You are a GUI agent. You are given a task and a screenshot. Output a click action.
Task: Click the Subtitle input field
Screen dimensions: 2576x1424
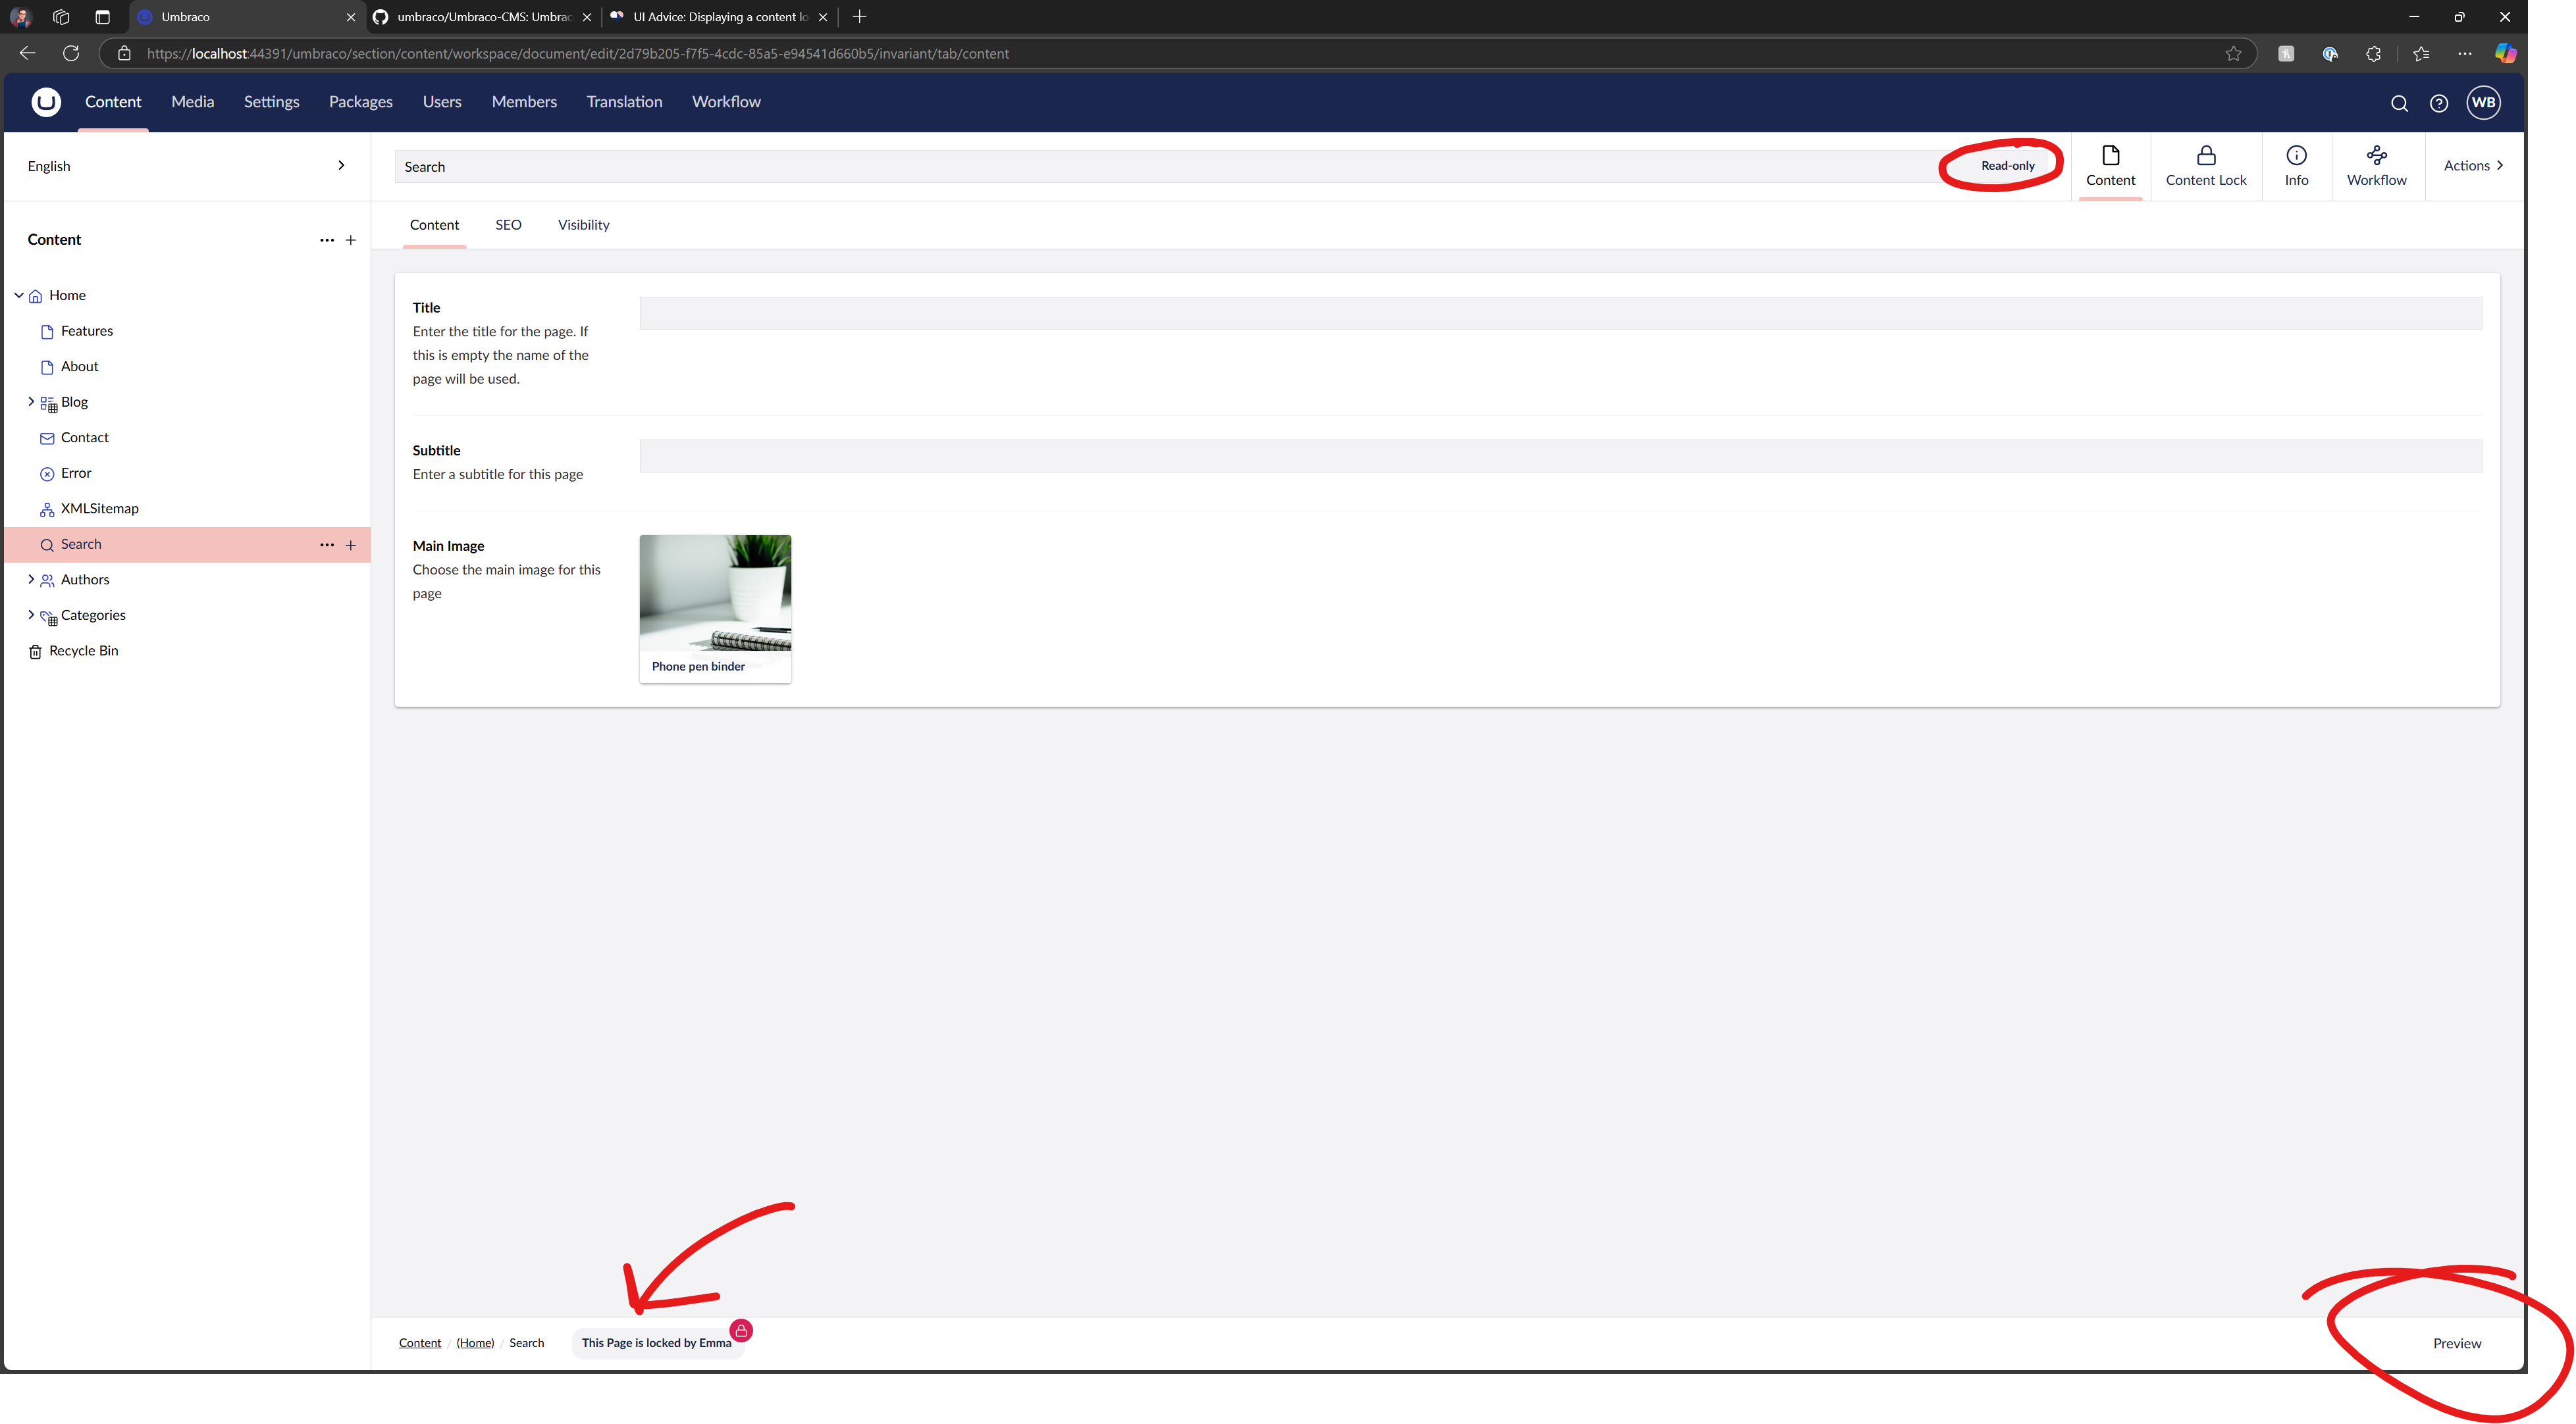click(1560, 455)
